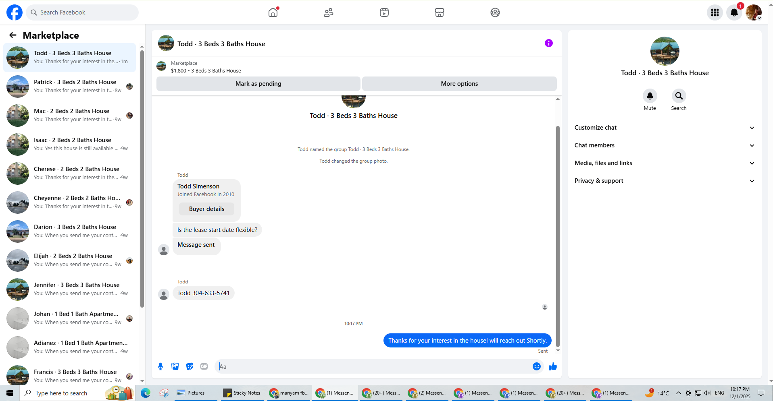Open Adianez 1 Bed 1 Bath conversation
The height and width of the screenshot is (401, 773).
coord(70,347)
